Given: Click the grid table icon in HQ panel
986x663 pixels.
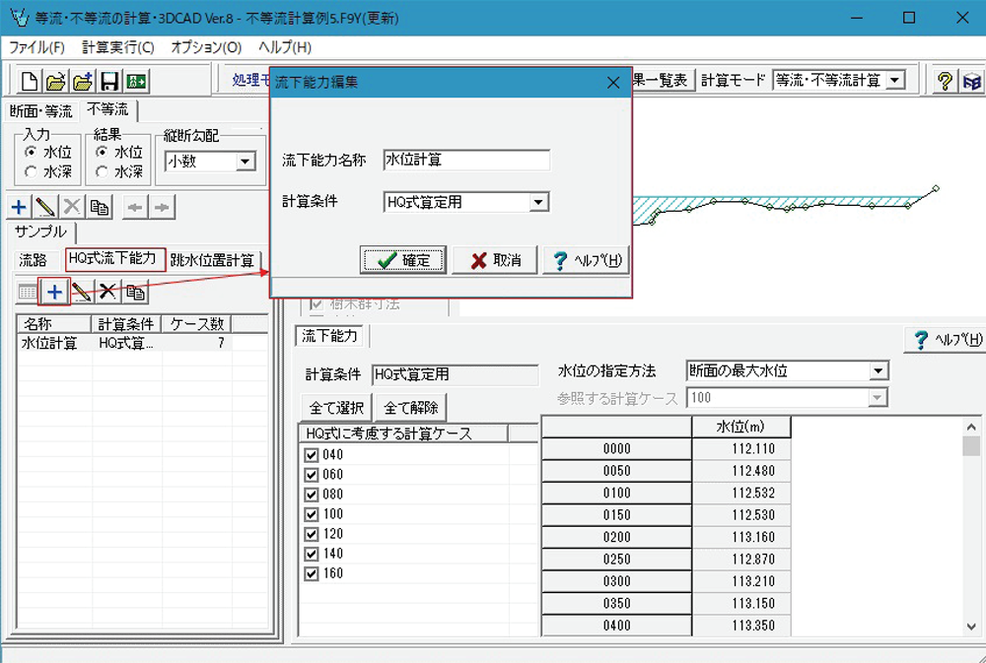Looking at the screenshot, I should pyautogui.click(x=28, y=293).
